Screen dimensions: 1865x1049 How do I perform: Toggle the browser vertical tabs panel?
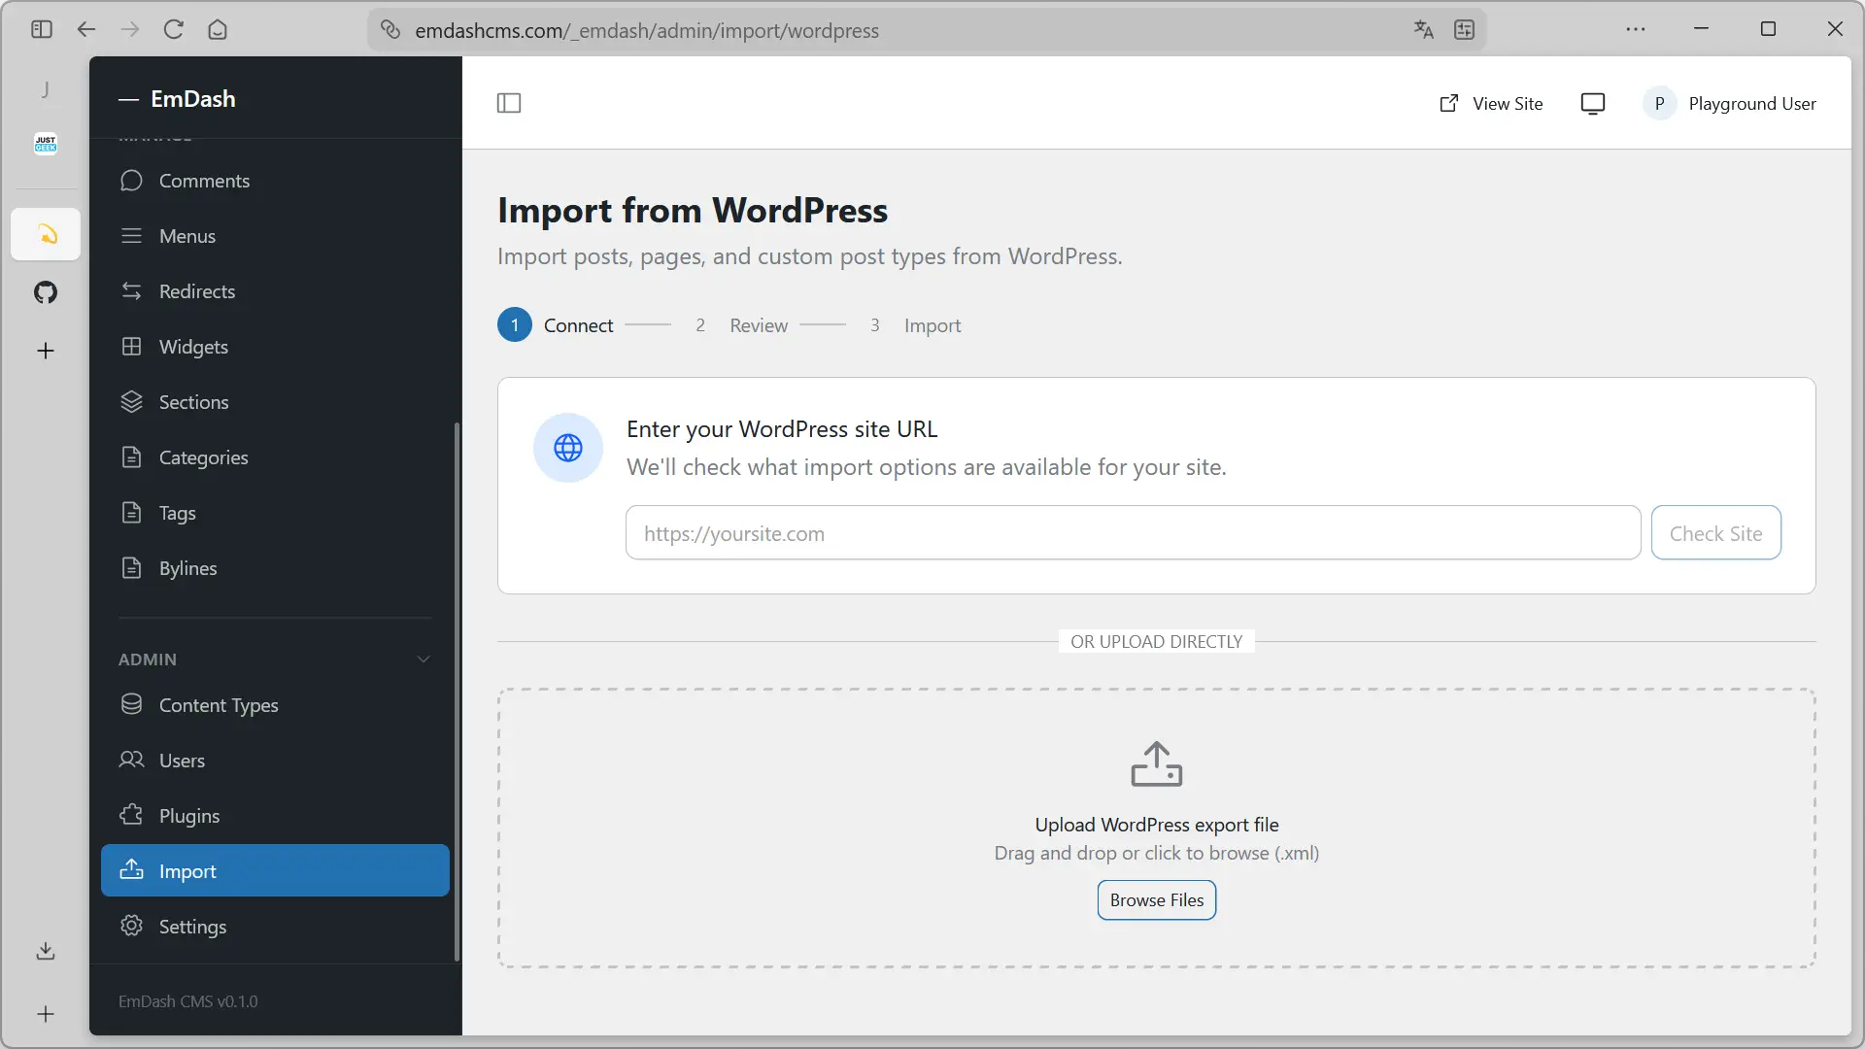[42, 30]
